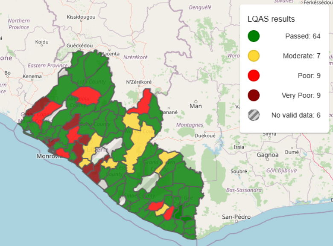The image size is (333, 246).
Task: Select the 'Moderate: 7' legend label
Action: tap(301, 56)
